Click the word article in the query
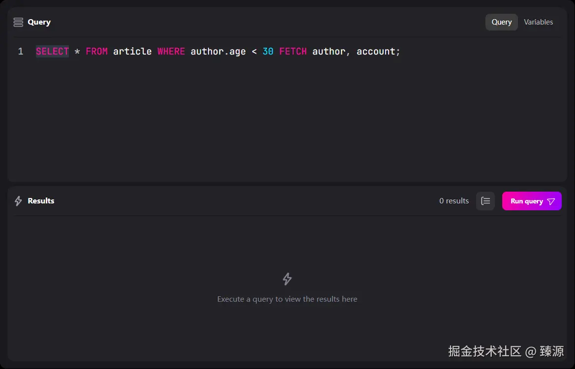Image resolution: width=575 pixels, height=369 pixels. 132,51
